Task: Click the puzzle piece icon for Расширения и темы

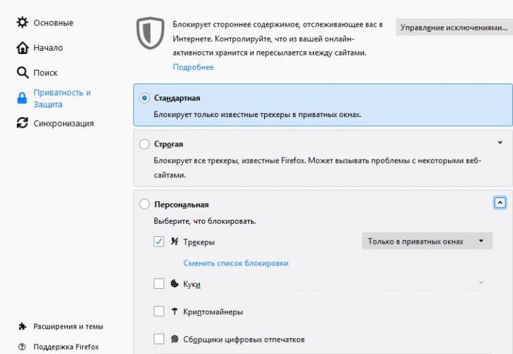Action: coord(21,327)
